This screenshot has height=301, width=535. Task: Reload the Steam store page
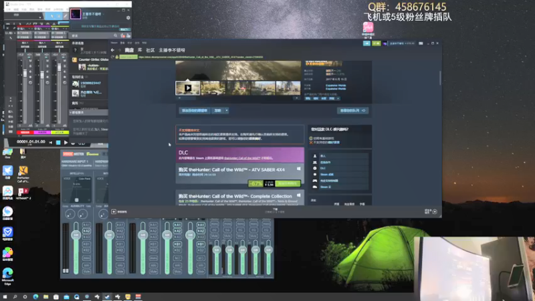point(112,57)
